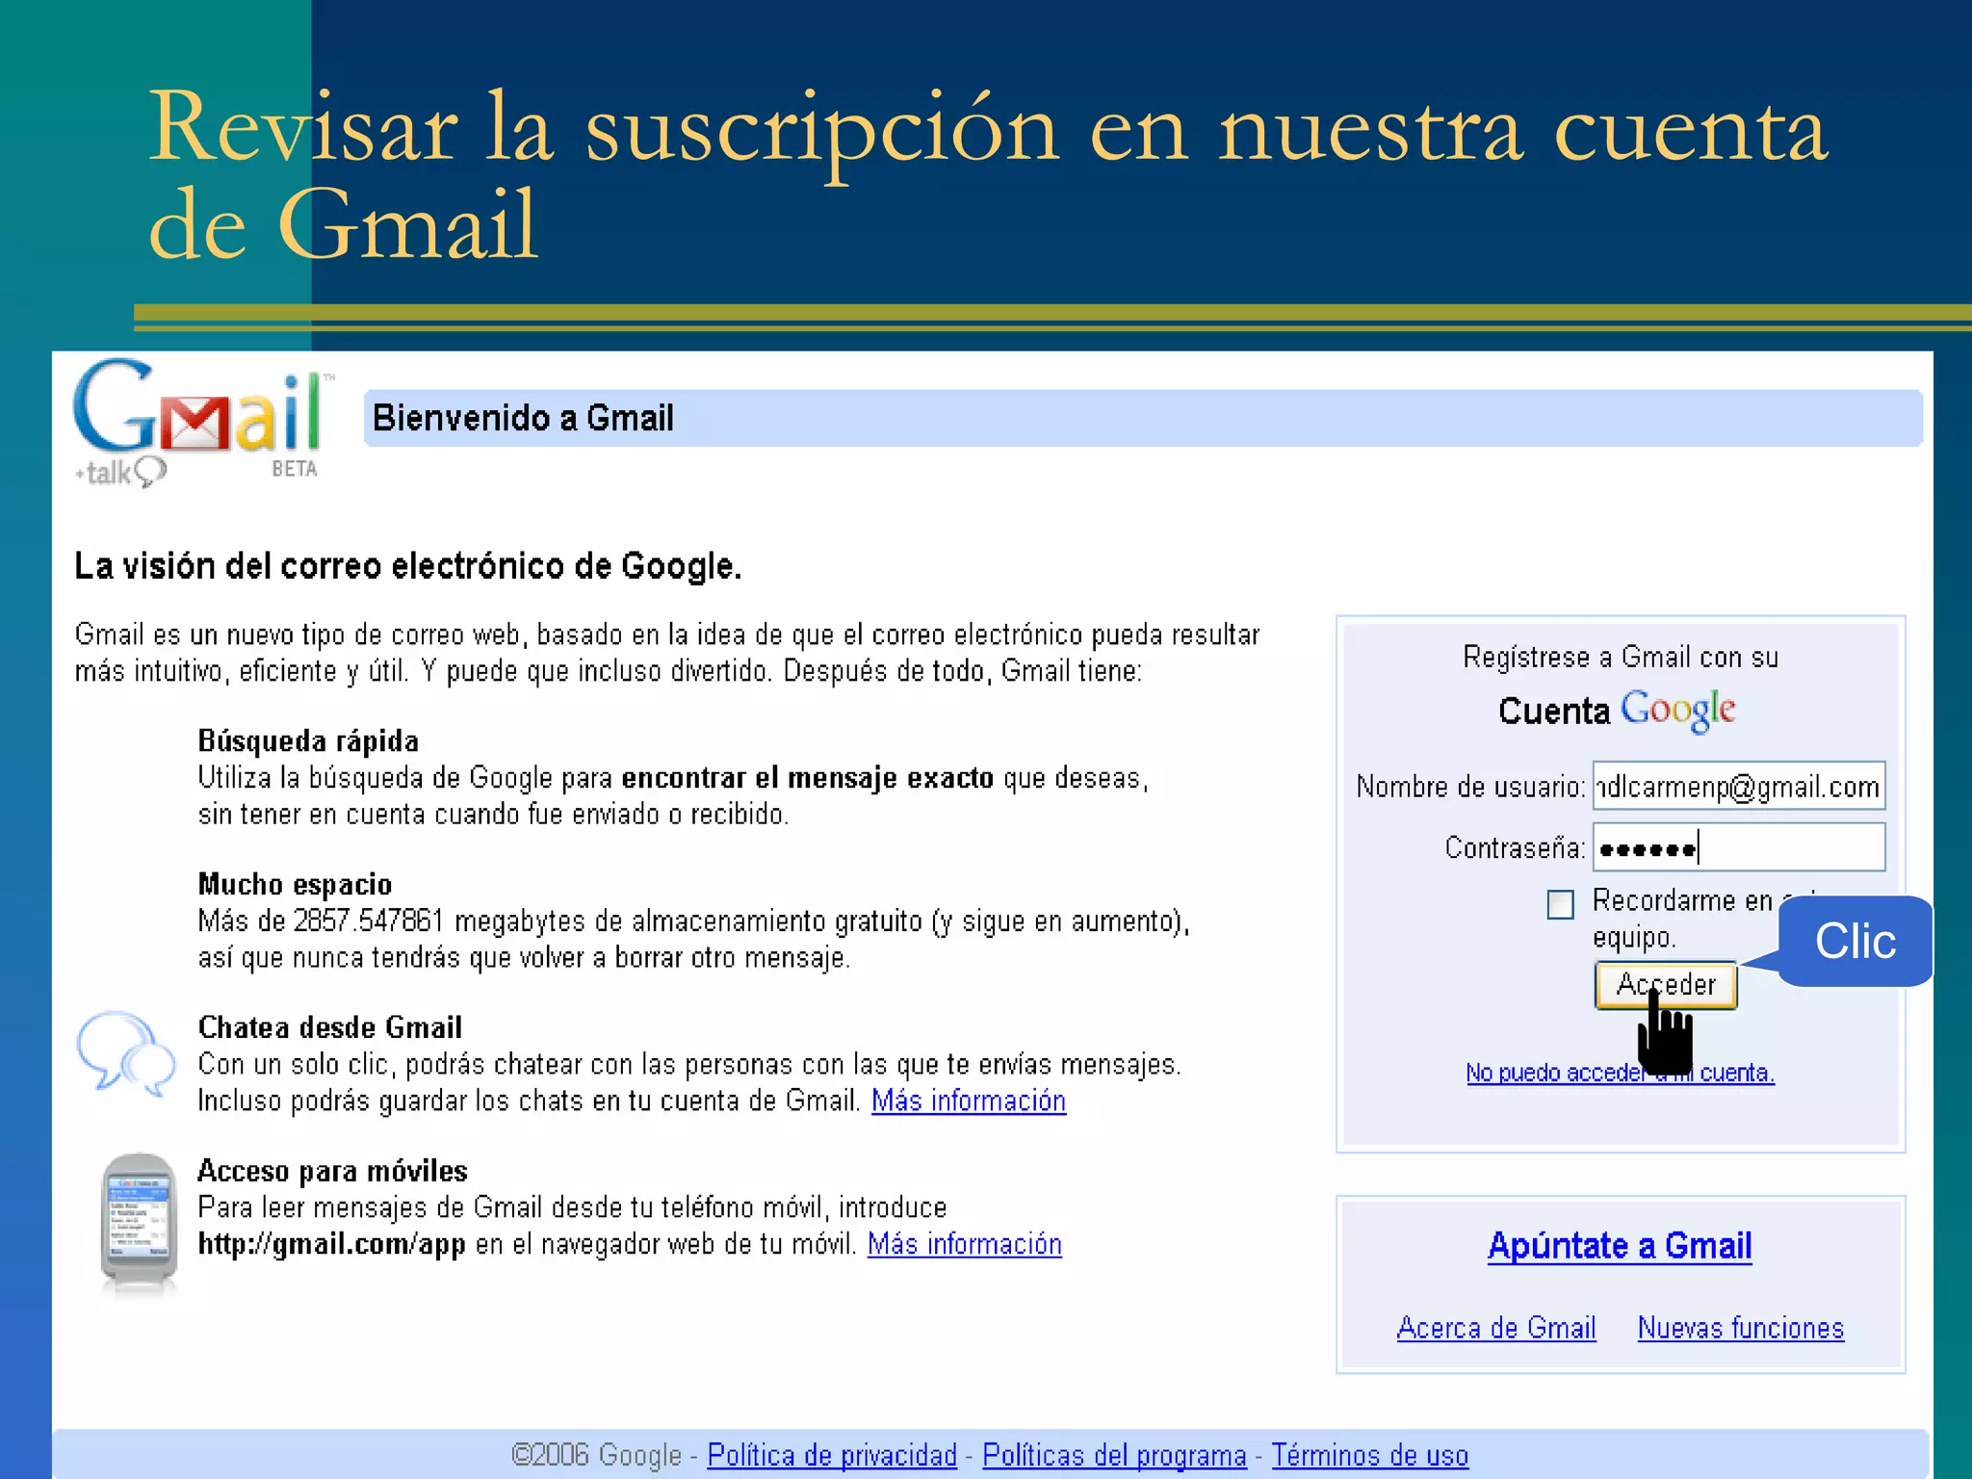Open Más información link under Acceso para móviles
The width and height of the screenshot is (1972, 1479).
965,1244
